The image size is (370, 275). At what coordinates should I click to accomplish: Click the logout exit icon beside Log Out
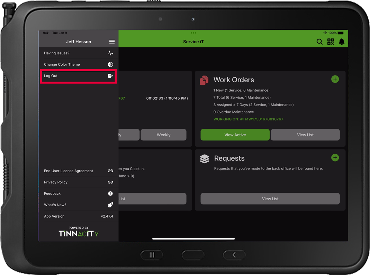point(110,75)
